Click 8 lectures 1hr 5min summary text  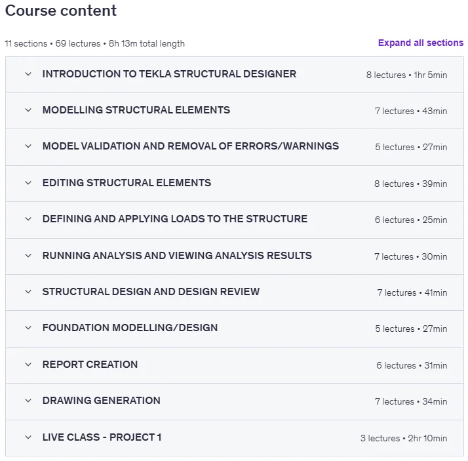[x=406, y=75]
